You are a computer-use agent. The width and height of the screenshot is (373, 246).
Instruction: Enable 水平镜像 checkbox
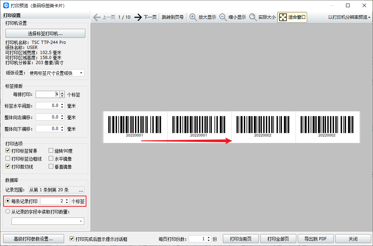pyautogui.click(x=51, y=158)
